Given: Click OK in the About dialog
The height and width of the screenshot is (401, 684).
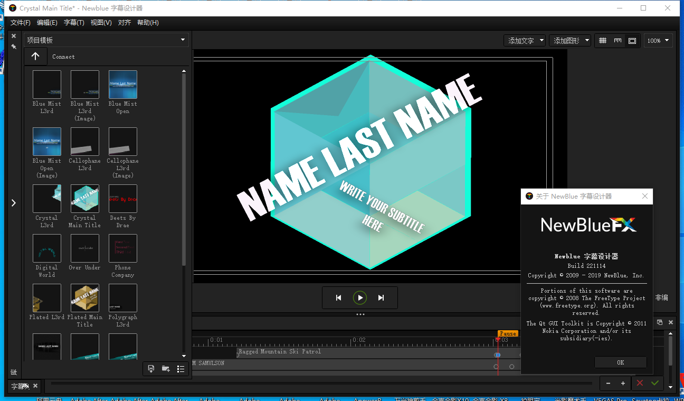Looking at the screenshot, I should [x=621, y=362].
